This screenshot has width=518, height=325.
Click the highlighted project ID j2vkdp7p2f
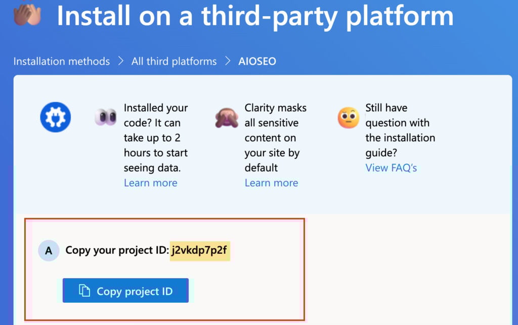tap(200, 250)
